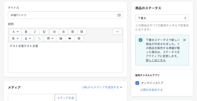
Task: Increase indent of description text
Action: pyautogui.click(x=81, y=32)
